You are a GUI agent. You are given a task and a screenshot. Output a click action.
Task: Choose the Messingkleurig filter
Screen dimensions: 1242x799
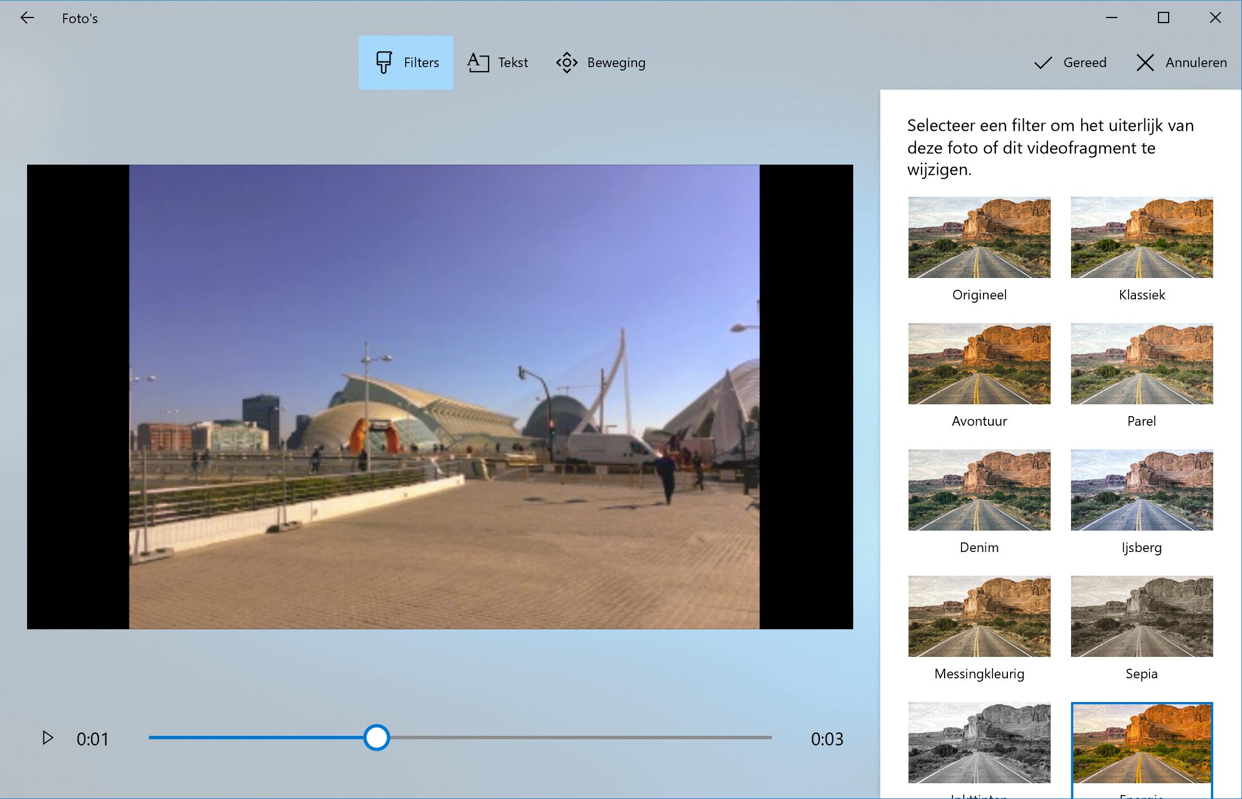(x=979, y=616)
